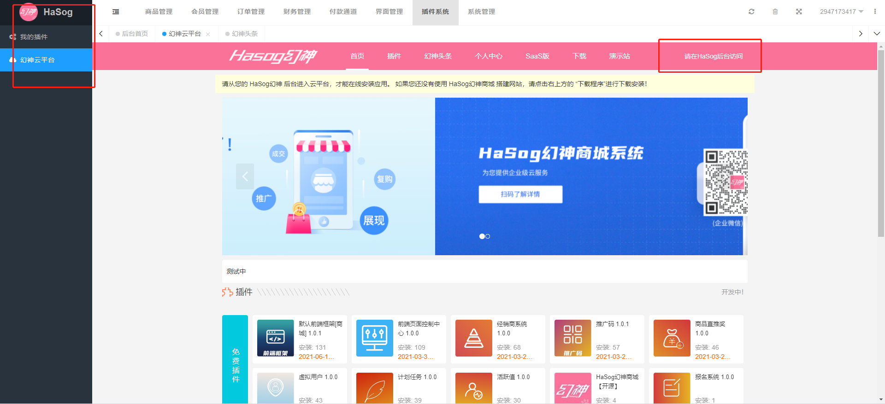This screenshot has width=885, height=404.
Task: Open the 会员管理 top menu
Action: 205,12
